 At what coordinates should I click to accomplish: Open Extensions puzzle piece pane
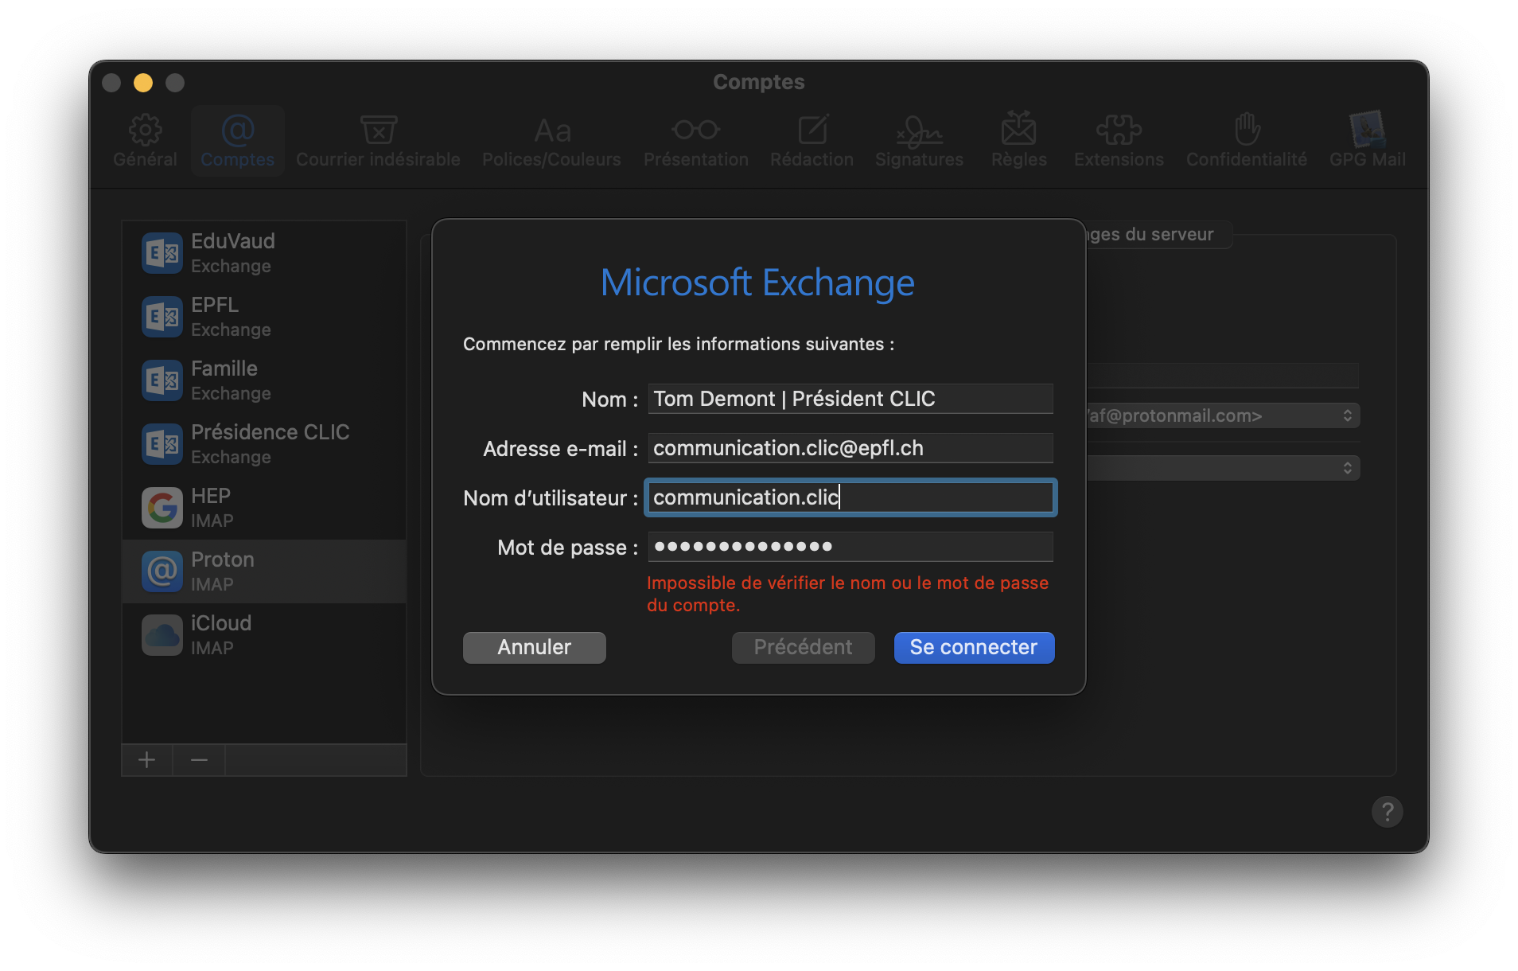tap(1119, 140)
